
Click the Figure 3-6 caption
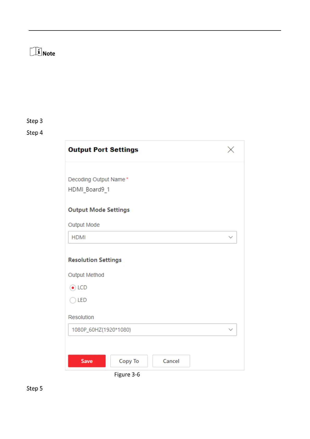(x=127, y=374)
